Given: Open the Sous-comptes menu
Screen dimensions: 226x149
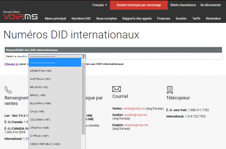Looking at the screenshot, I should tap(107, 18).
